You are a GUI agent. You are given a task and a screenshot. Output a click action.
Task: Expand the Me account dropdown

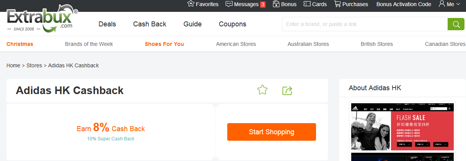coord(449,4)
